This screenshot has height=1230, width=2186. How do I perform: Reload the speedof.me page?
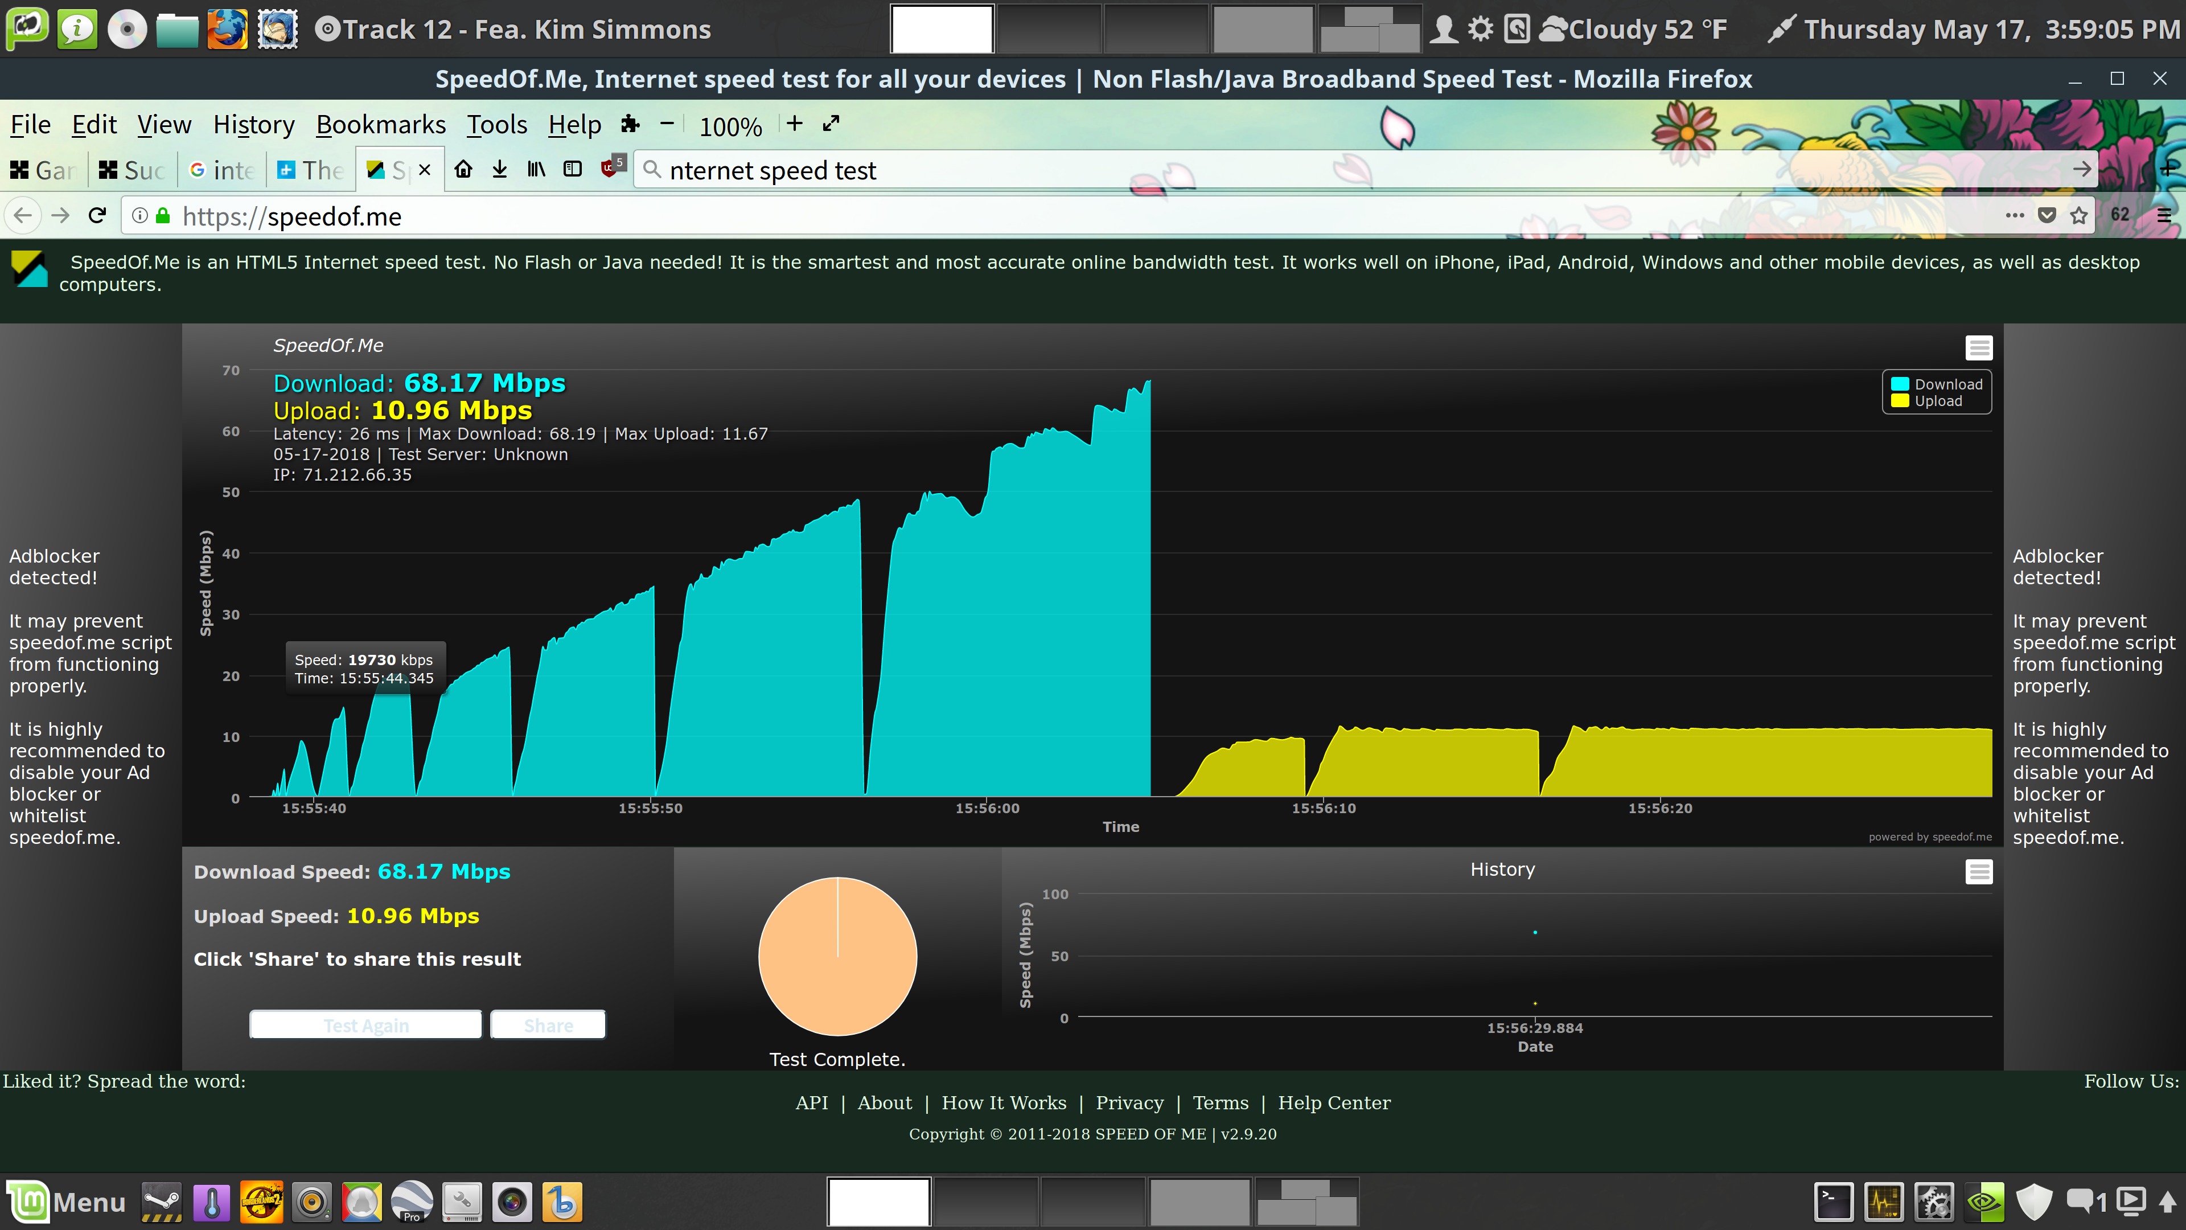click(x=97, y=216)
